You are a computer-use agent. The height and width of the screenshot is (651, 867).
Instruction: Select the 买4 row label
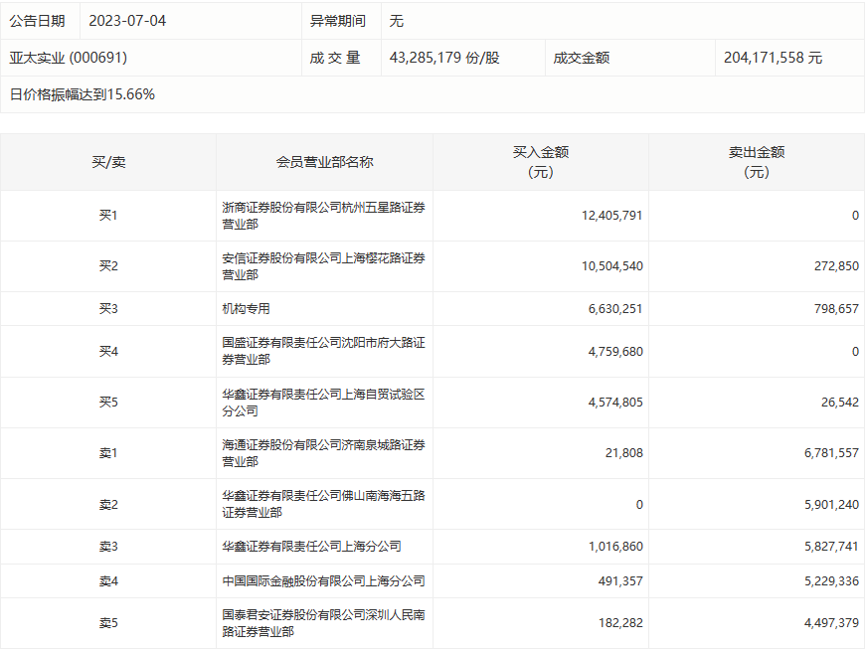point(108,352)
